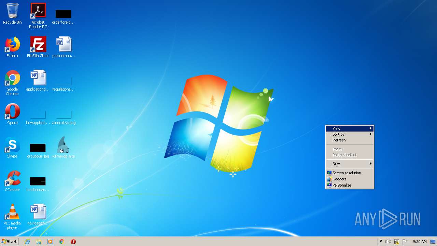Expand the View submenu
This screenshot has width=437, height=246.
click(350, 128)
